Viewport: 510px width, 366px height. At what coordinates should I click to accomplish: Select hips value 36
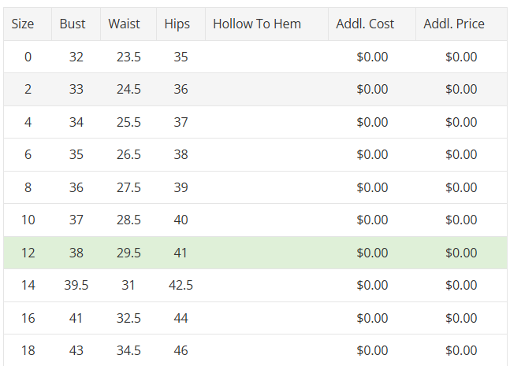[x=181, y=89]
